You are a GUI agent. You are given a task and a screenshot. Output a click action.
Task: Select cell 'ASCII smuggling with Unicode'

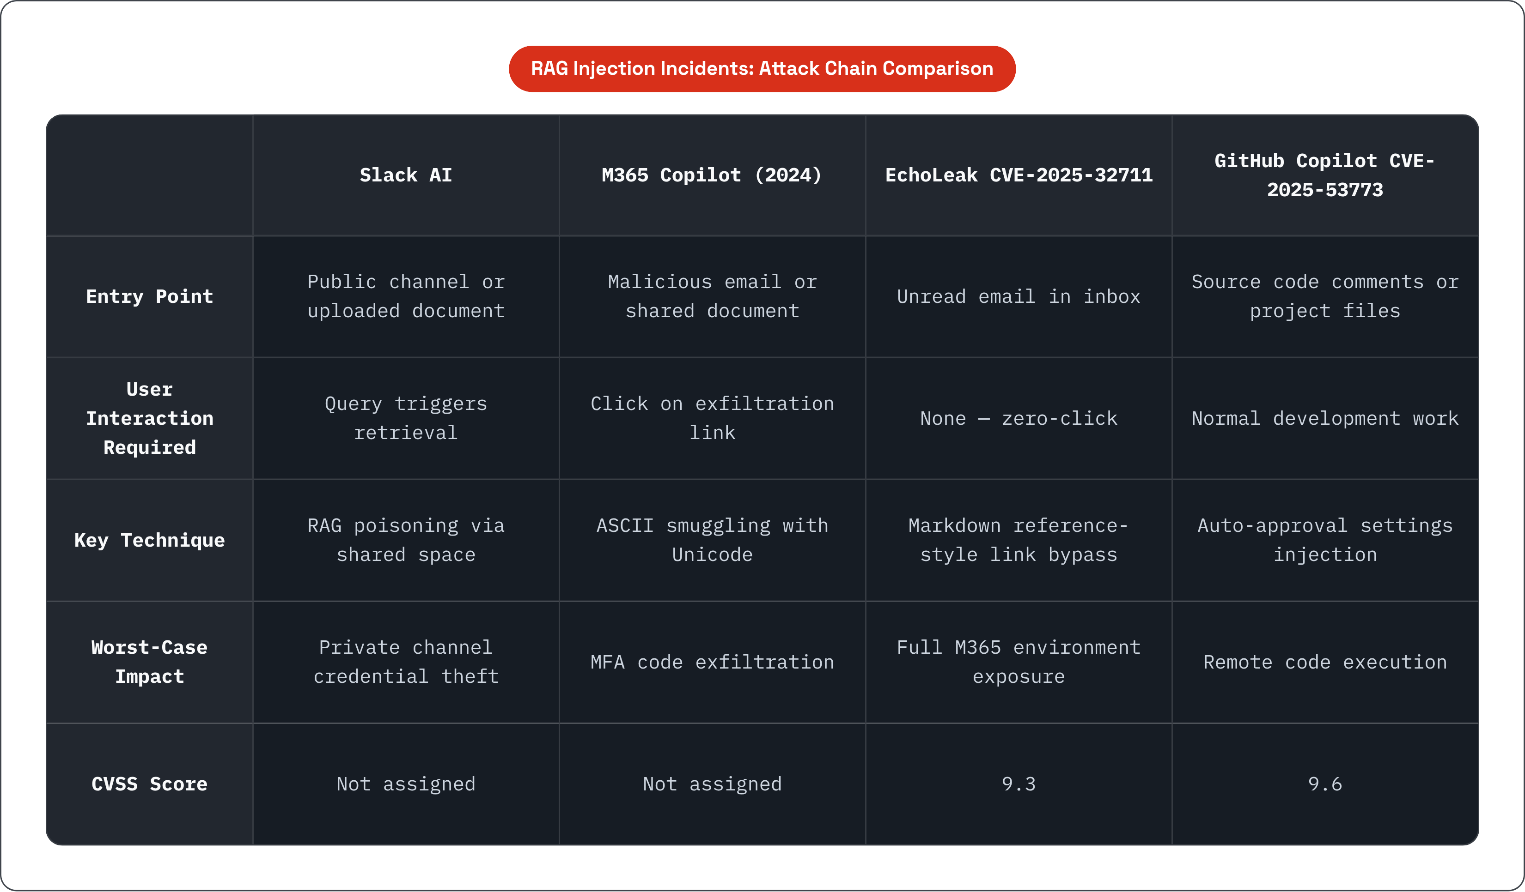(x=712, y=541)
